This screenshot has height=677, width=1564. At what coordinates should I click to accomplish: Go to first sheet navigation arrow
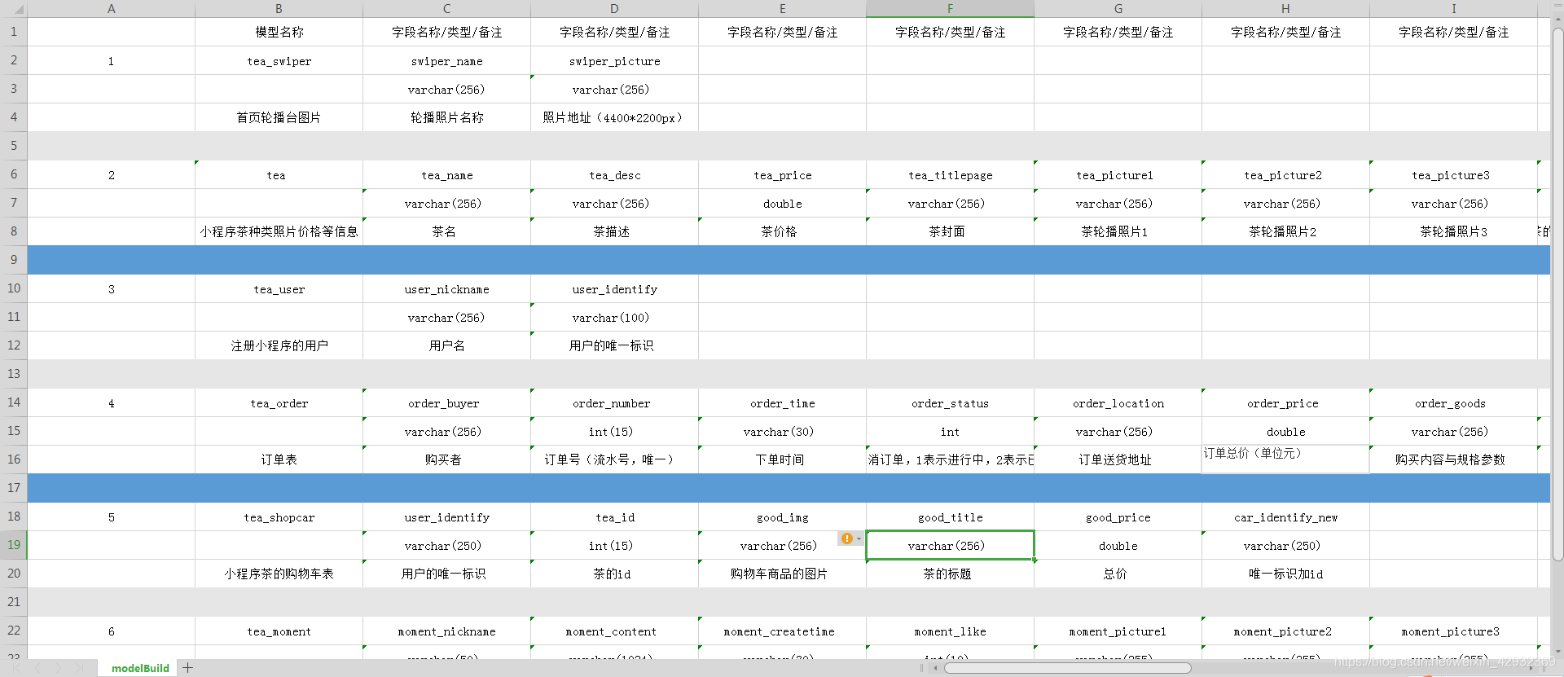pos(16,668)
